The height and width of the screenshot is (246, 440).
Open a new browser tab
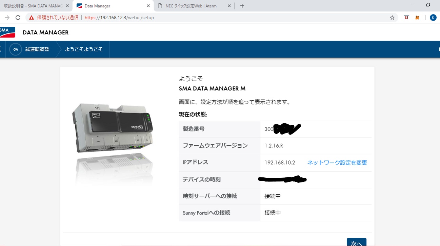click(242, 6)
